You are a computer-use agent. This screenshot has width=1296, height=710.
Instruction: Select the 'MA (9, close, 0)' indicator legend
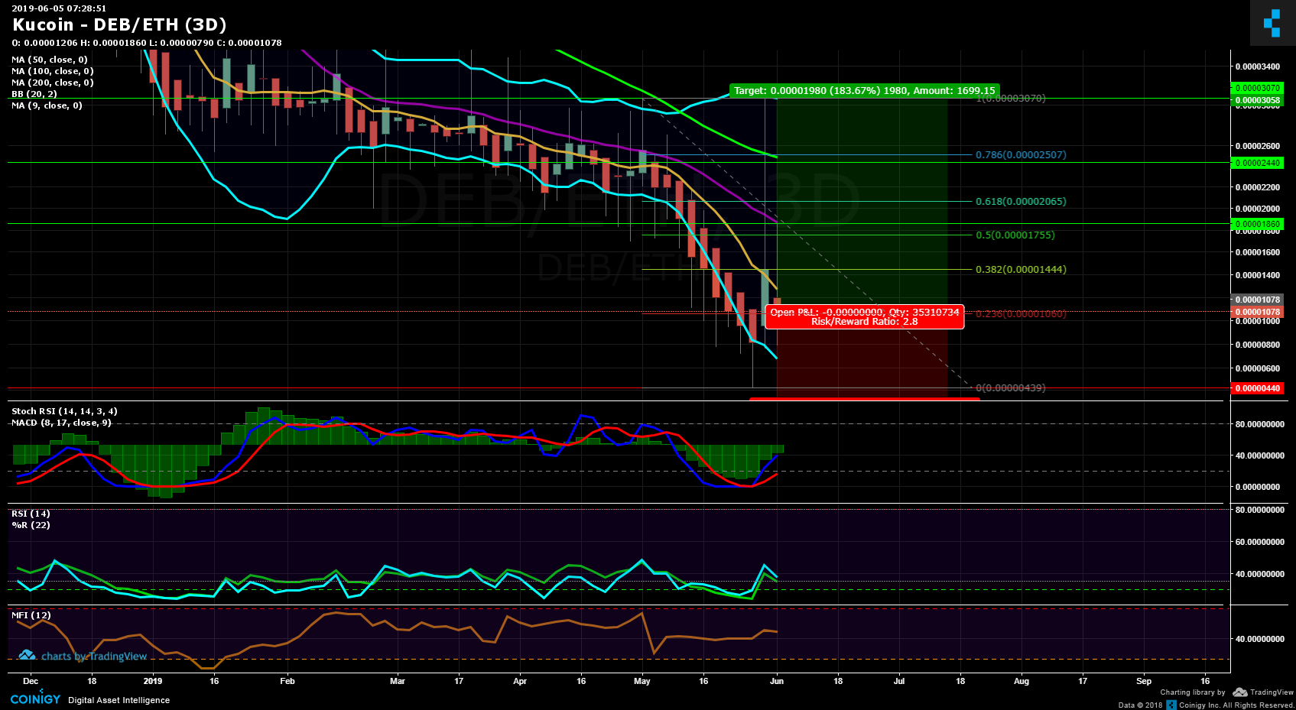point(47,105)
